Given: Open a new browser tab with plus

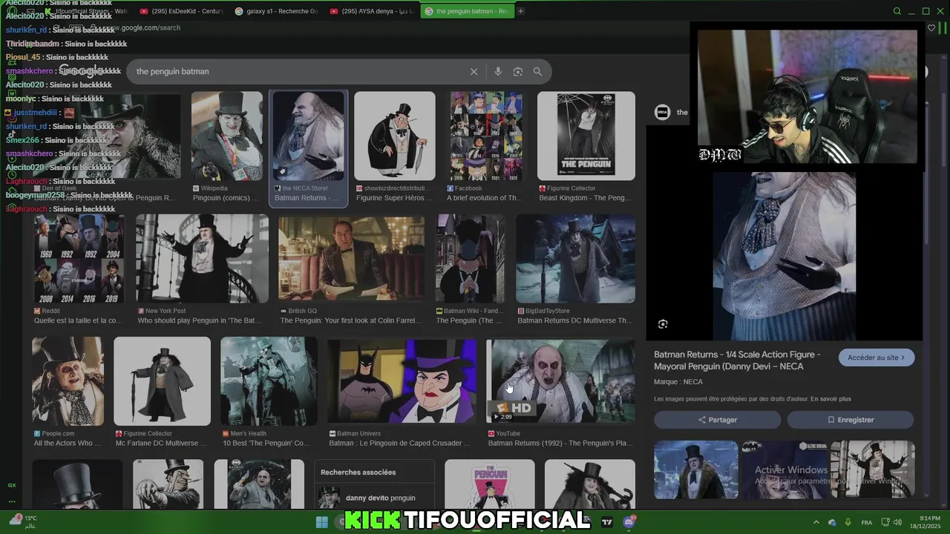Looking at the screenshot, I should click(520, 11).
